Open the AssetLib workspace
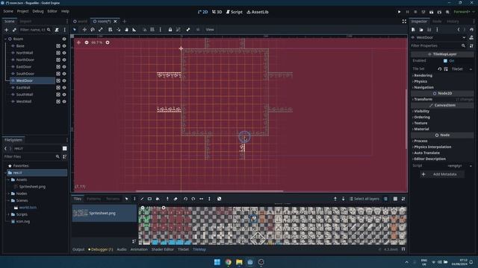 [x=258, y=12]
